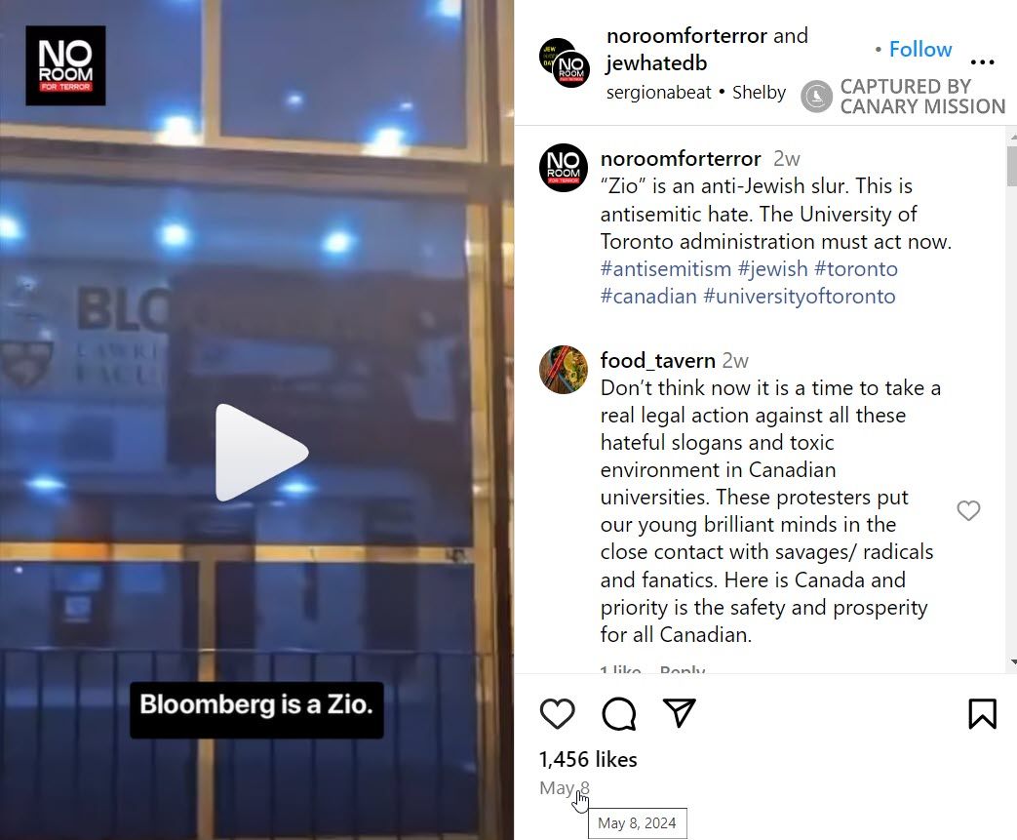Open the food_tavern profile picture

(x=564, y=370)
